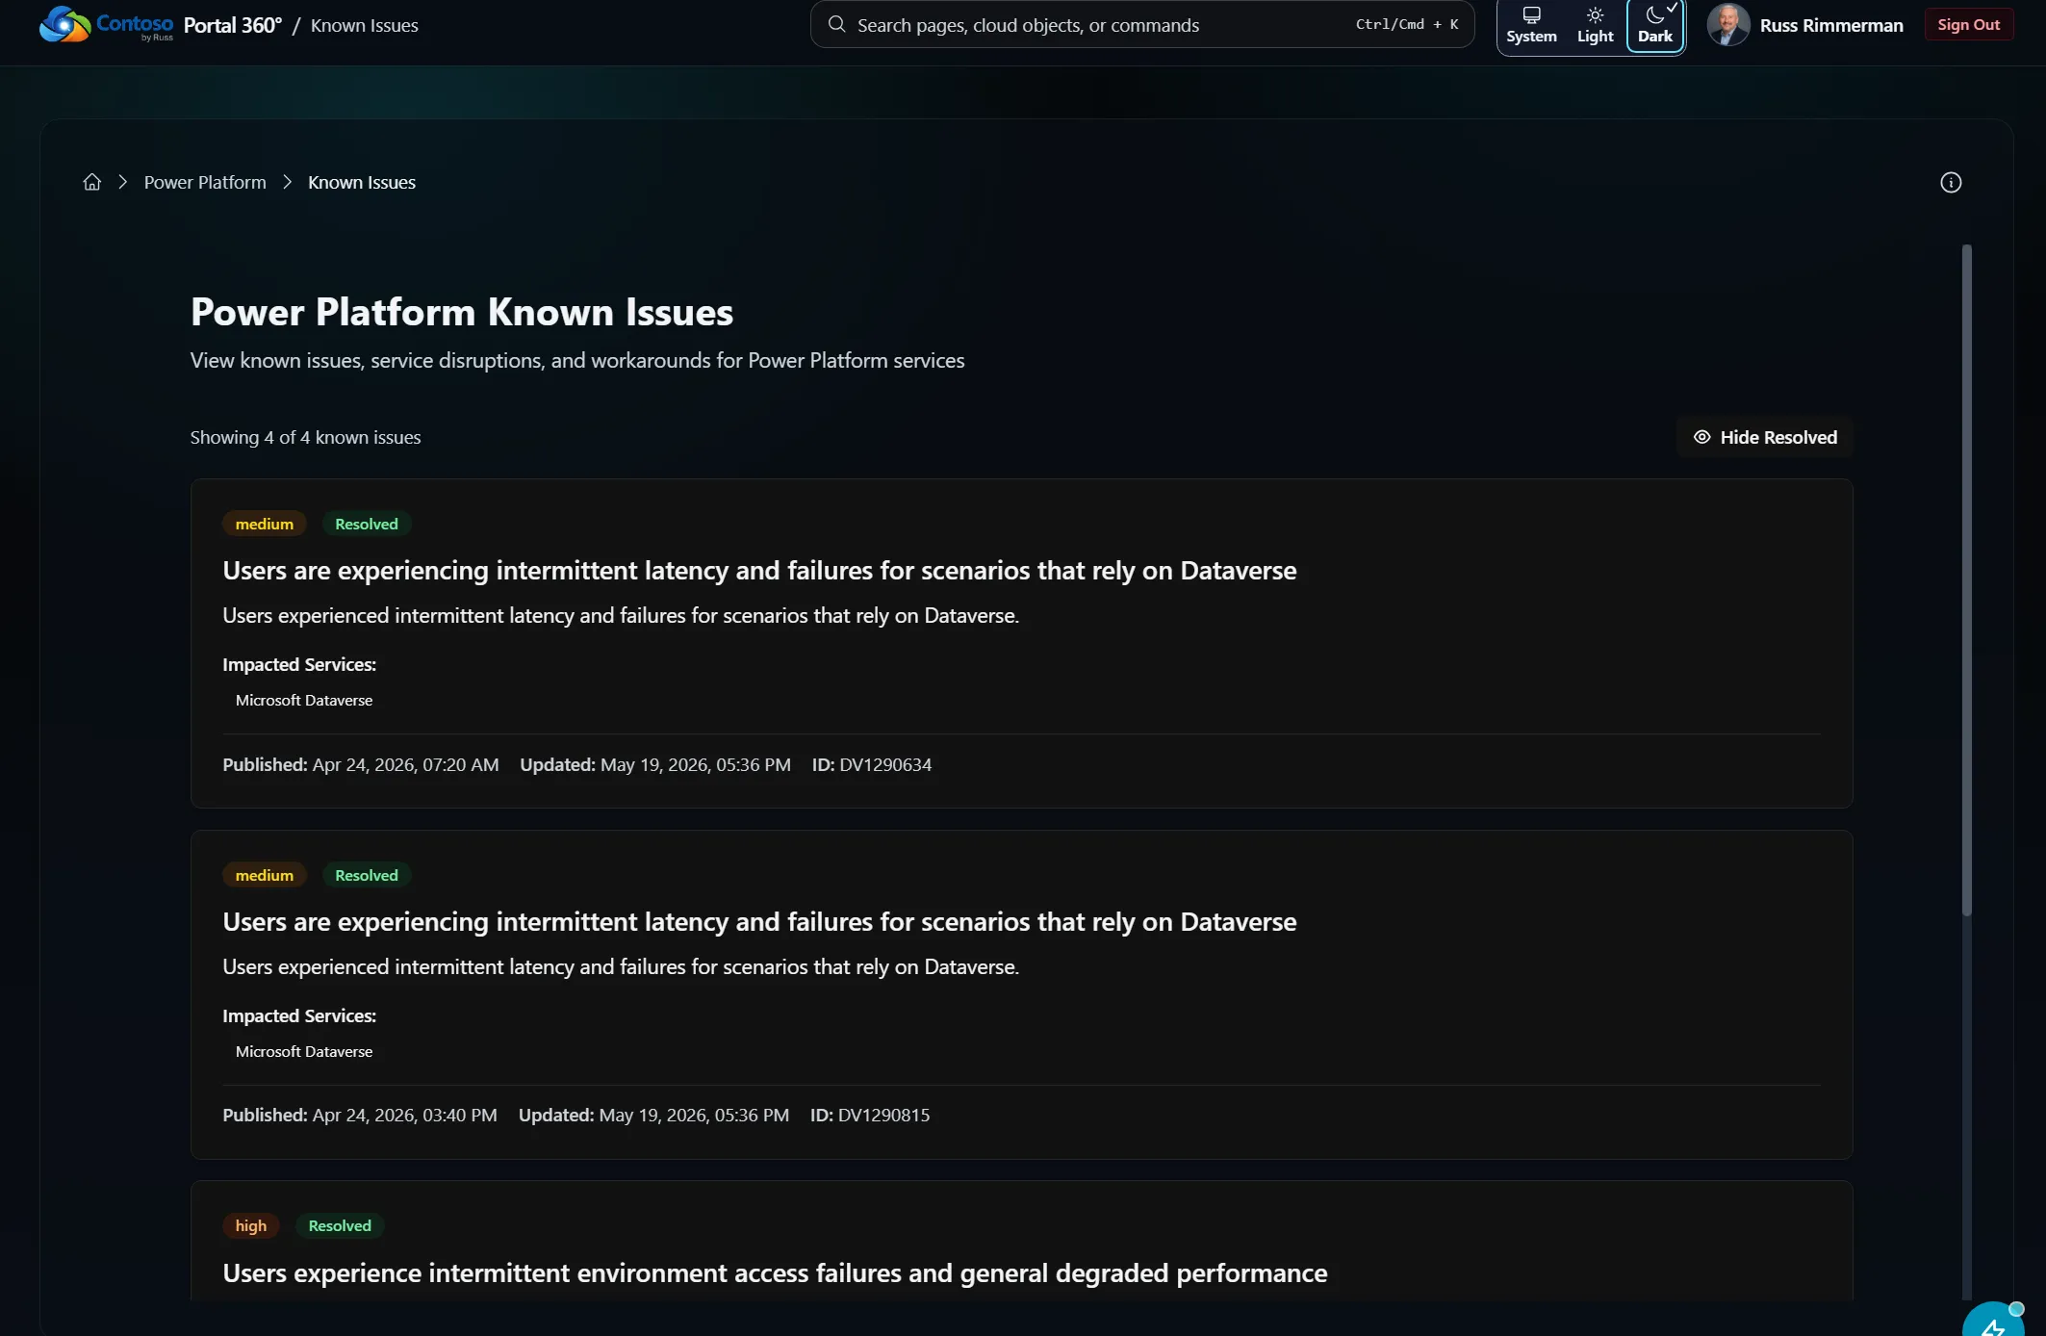
Task: Click the high severity badge
Action: click(x=251, y=1225)
